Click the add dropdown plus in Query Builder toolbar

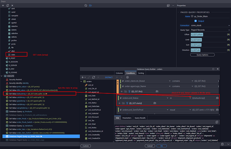pos(83,77)
